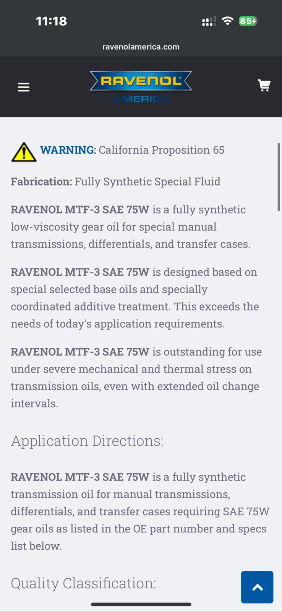Tap the home indicator bar at bottom
This screenshot has width=282, height=612.
tap(141, 604)
